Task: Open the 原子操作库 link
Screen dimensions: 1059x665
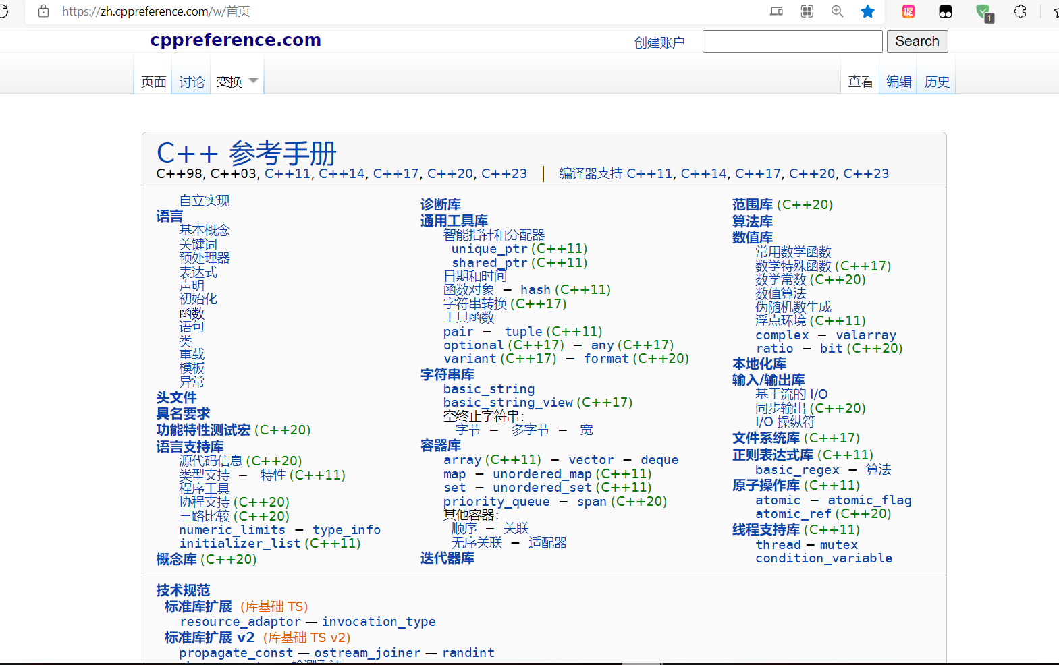Action: pyautogui.click(x=766, y=485)
